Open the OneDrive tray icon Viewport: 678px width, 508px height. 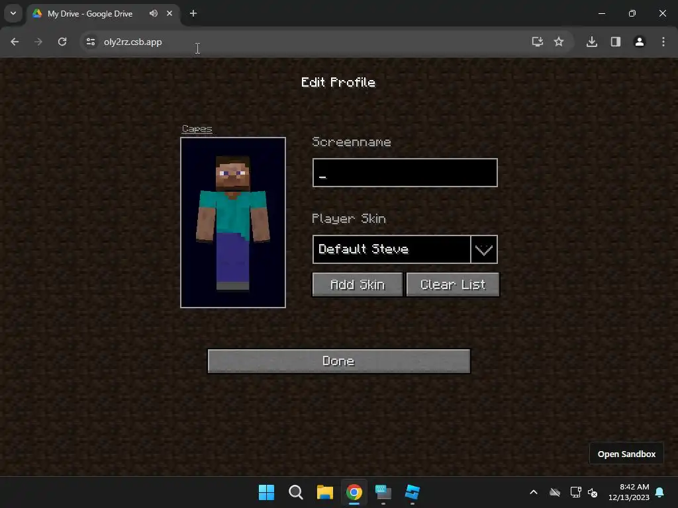pos(555,492)
